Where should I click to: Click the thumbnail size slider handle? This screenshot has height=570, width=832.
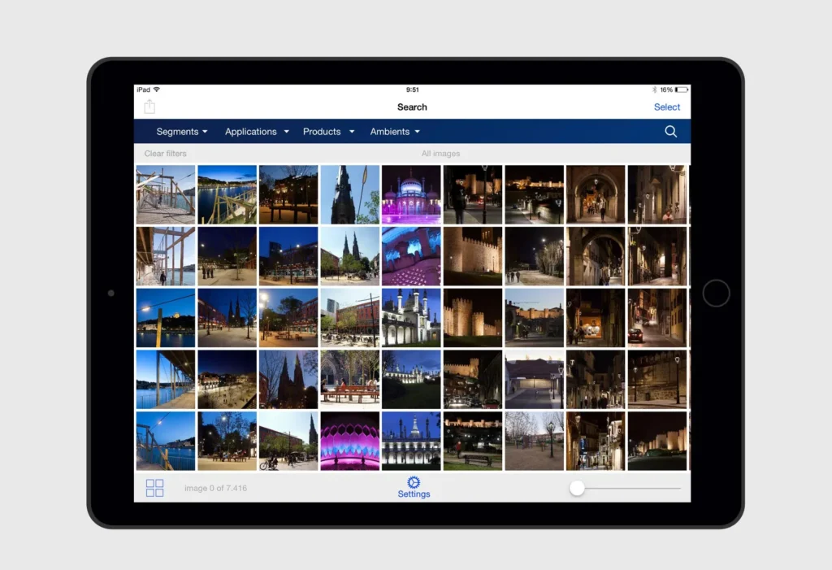(577, 488)
